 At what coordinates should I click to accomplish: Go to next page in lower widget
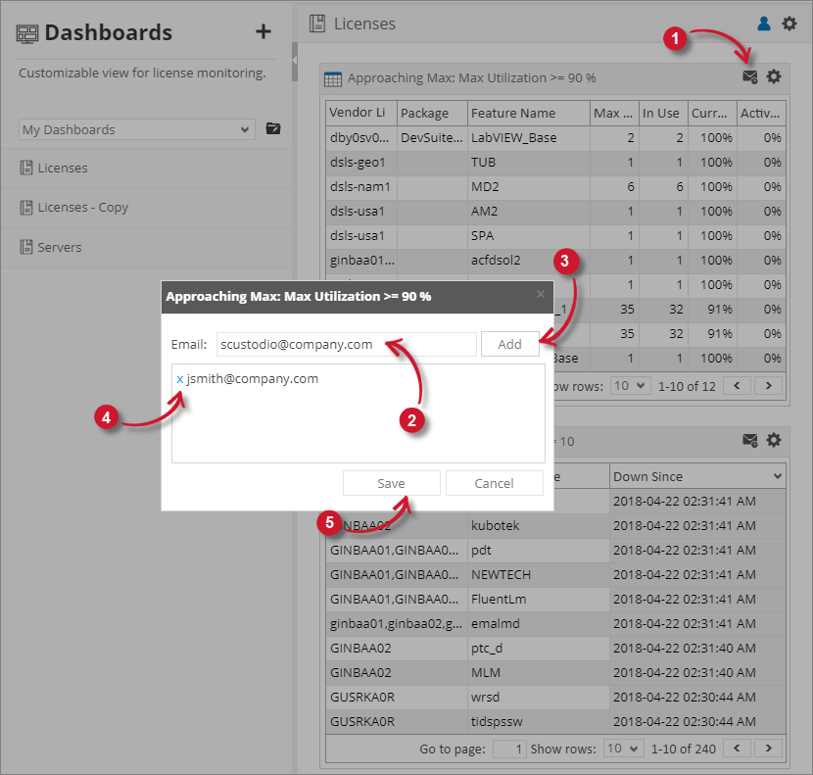[768, 748]
